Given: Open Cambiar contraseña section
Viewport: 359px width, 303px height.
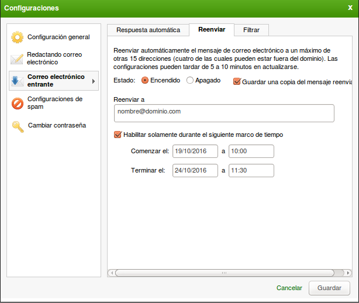Looking at the screenshot, I should tap(54, 126).
